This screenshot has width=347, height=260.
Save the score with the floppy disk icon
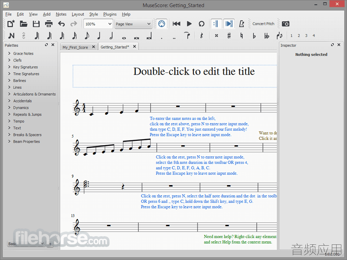tap(36, 24)
